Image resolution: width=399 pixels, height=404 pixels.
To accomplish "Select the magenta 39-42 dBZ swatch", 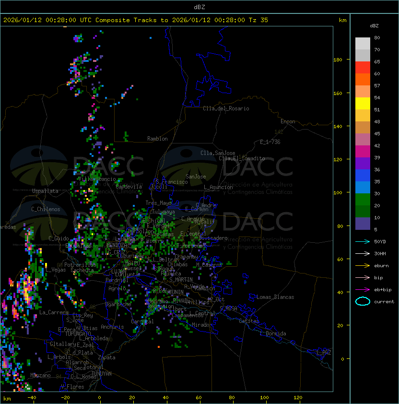I will tap(363, 152).
